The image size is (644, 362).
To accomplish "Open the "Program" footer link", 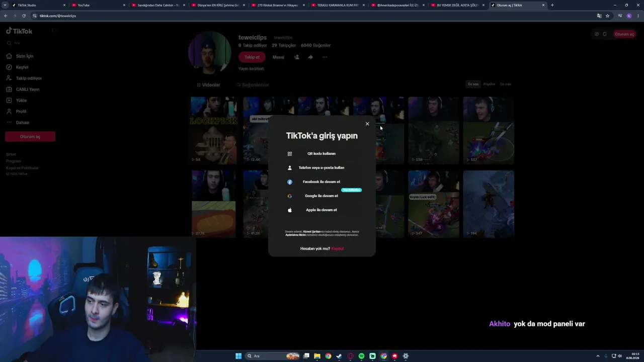I will (x=14, y=161).
